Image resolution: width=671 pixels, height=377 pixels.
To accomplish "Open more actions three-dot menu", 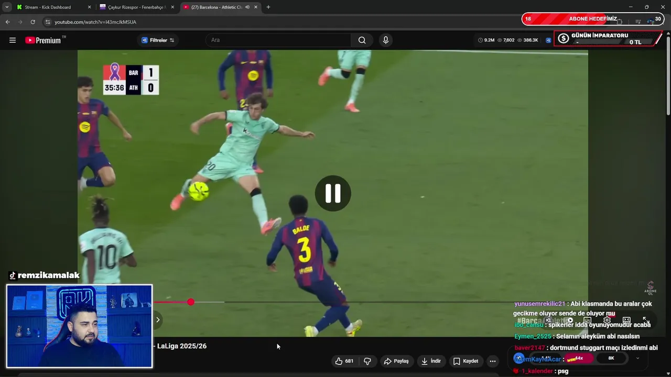I will click(492, 361).
